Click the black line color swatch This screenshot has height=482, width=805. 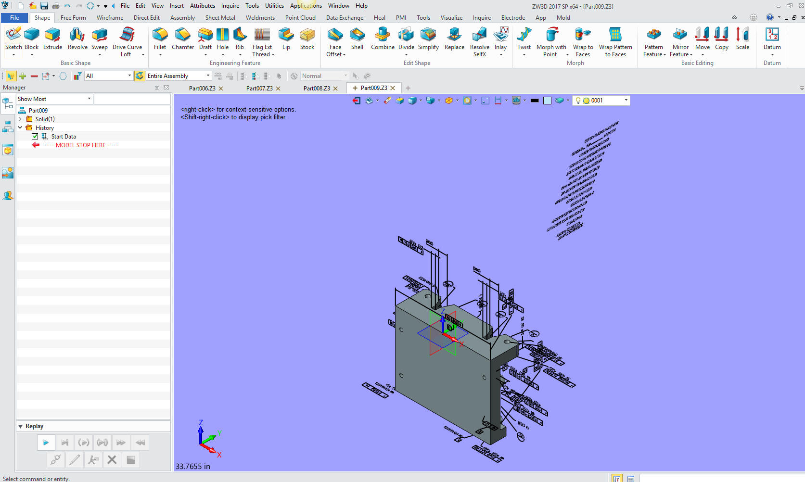coord(535,101)
